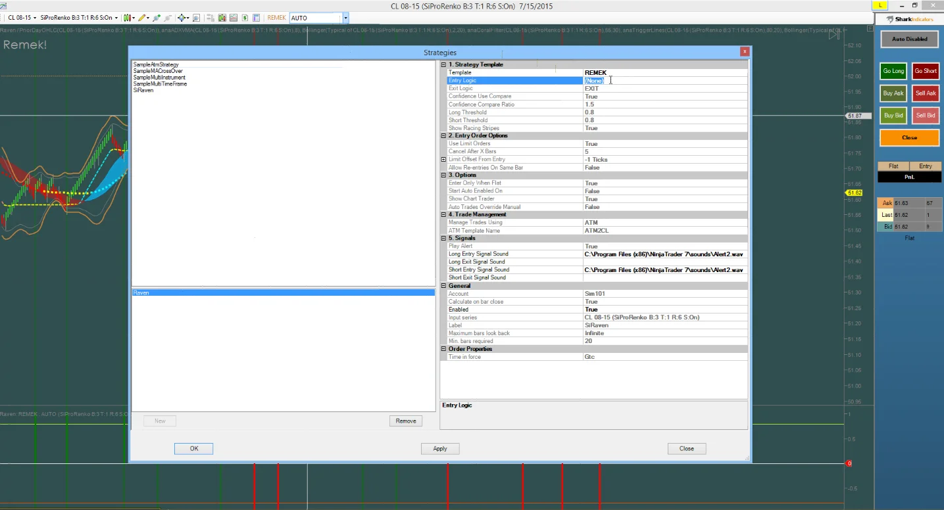Click the Sell Bid button
944x510 pixels.
[x=926, y=115]
